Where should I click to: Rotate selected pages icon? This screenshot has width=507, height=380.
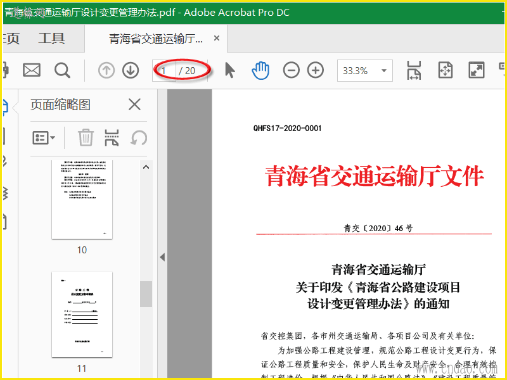[x=139, y=138]
